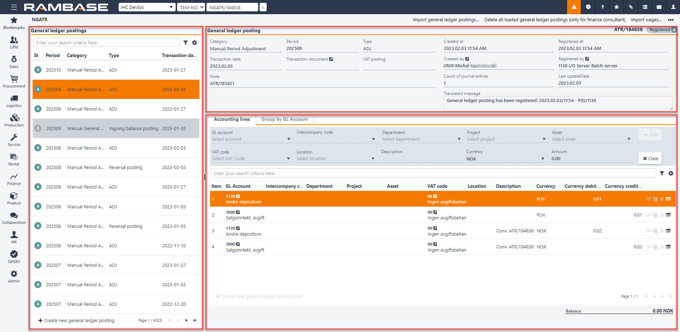Screen dimensions: 680x332
Task: Open filter icon in General ledger postings list
Action: click(186, 43)
